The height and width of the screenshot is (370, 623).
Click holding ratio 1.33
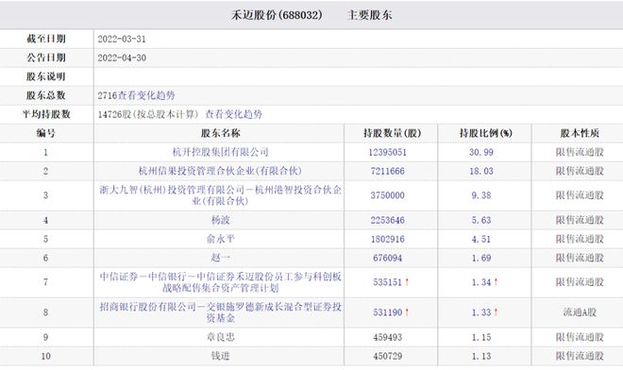pyautogui.click(x=481, y=312)
